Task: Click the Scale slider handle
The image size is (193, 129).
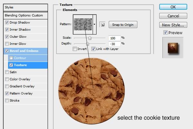Action: [x=90, y=38]
